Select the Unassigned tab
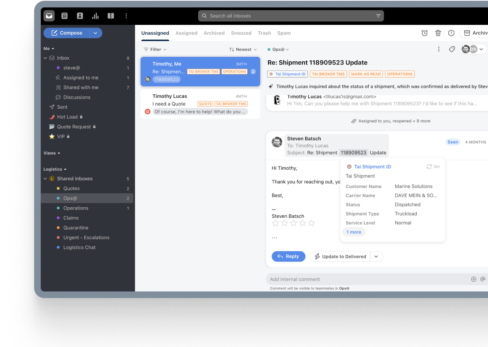Image resolution: width=488 pixels, height=347 pixels. [155, 33]
